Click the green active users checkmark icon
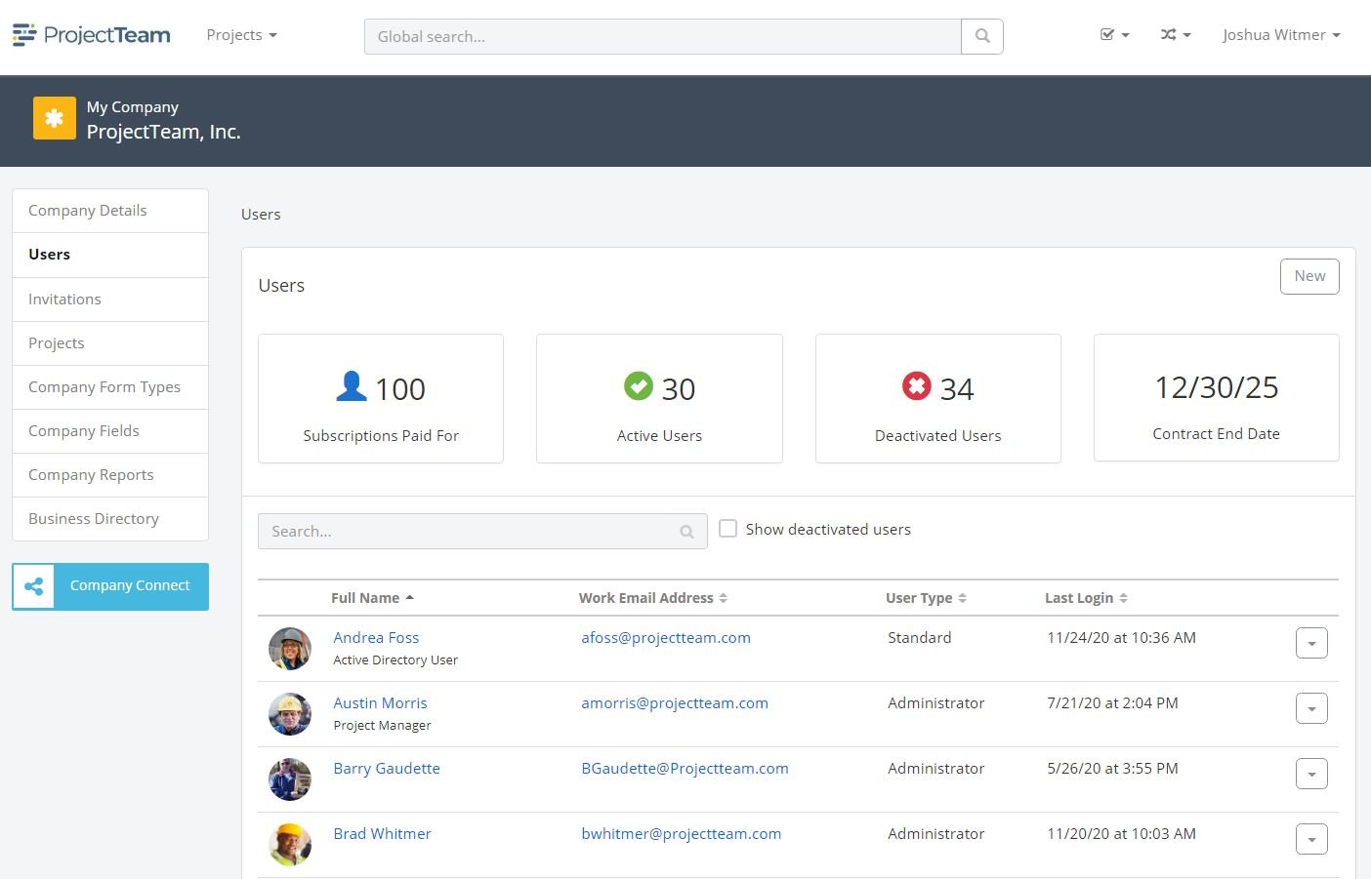Viewport: 1371px width, 879px height. tap(639, 386)
